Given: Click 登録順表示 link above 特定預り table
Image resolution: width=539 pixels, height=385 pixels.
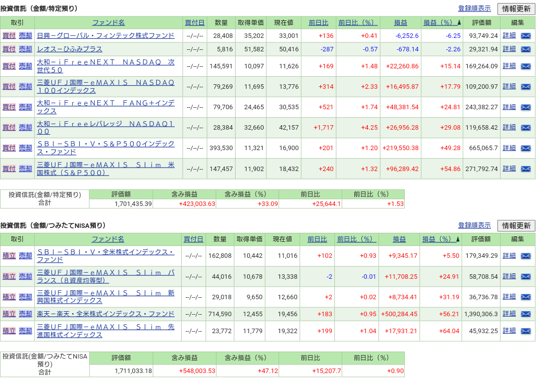Looking at the screenshot, I should click(475, 8).
